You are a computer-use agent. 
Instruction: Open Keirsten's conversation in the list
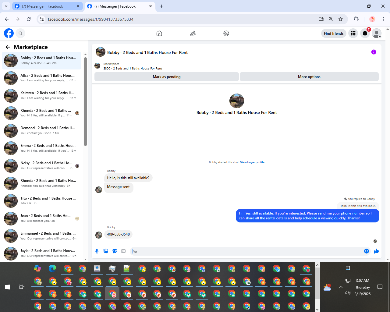(x=42, y=96)
